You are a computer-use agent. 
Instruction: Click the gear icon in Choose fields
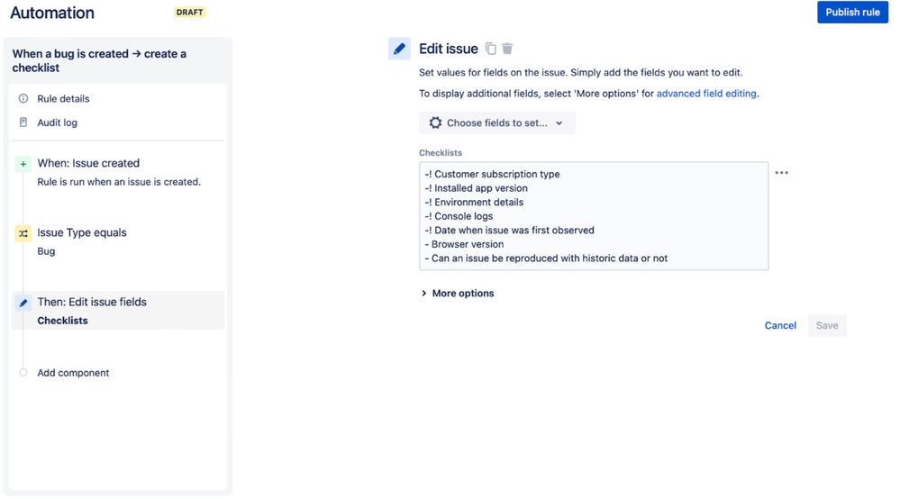pyautogui.click(x=436, y=122)
